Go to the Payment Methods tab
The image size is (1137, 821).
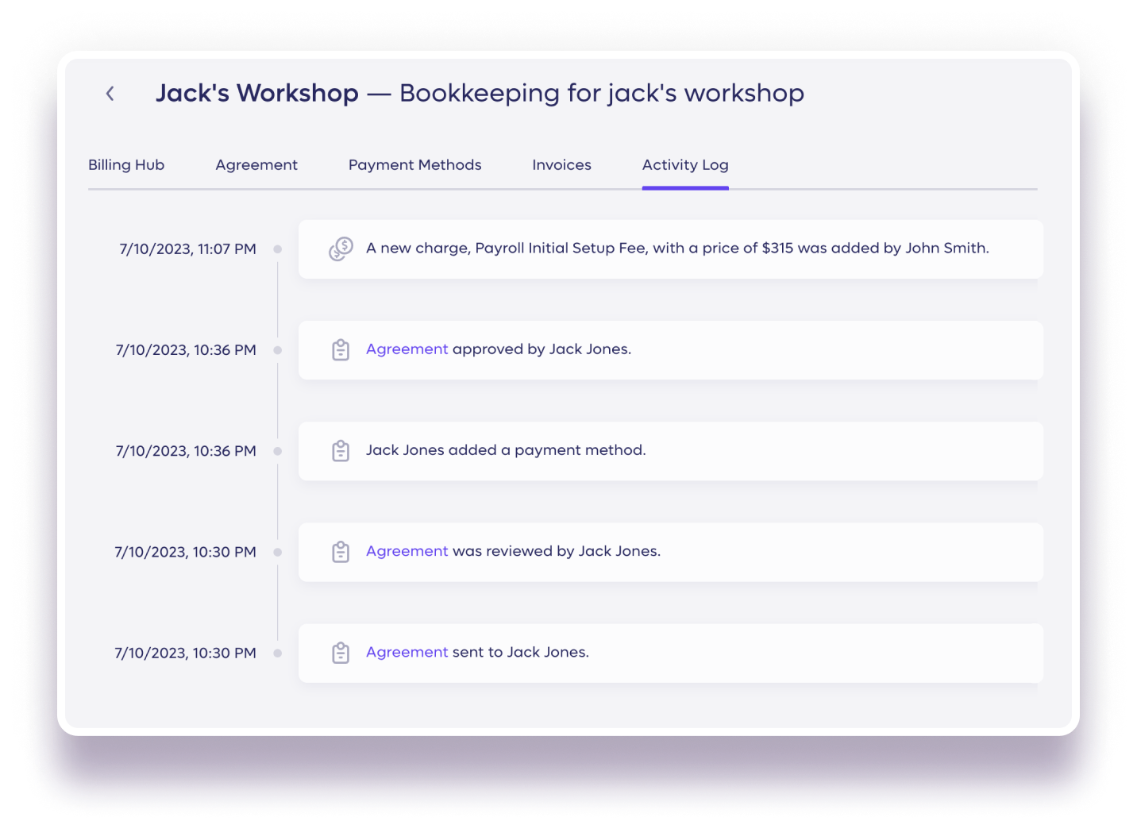tap(414, 165)
